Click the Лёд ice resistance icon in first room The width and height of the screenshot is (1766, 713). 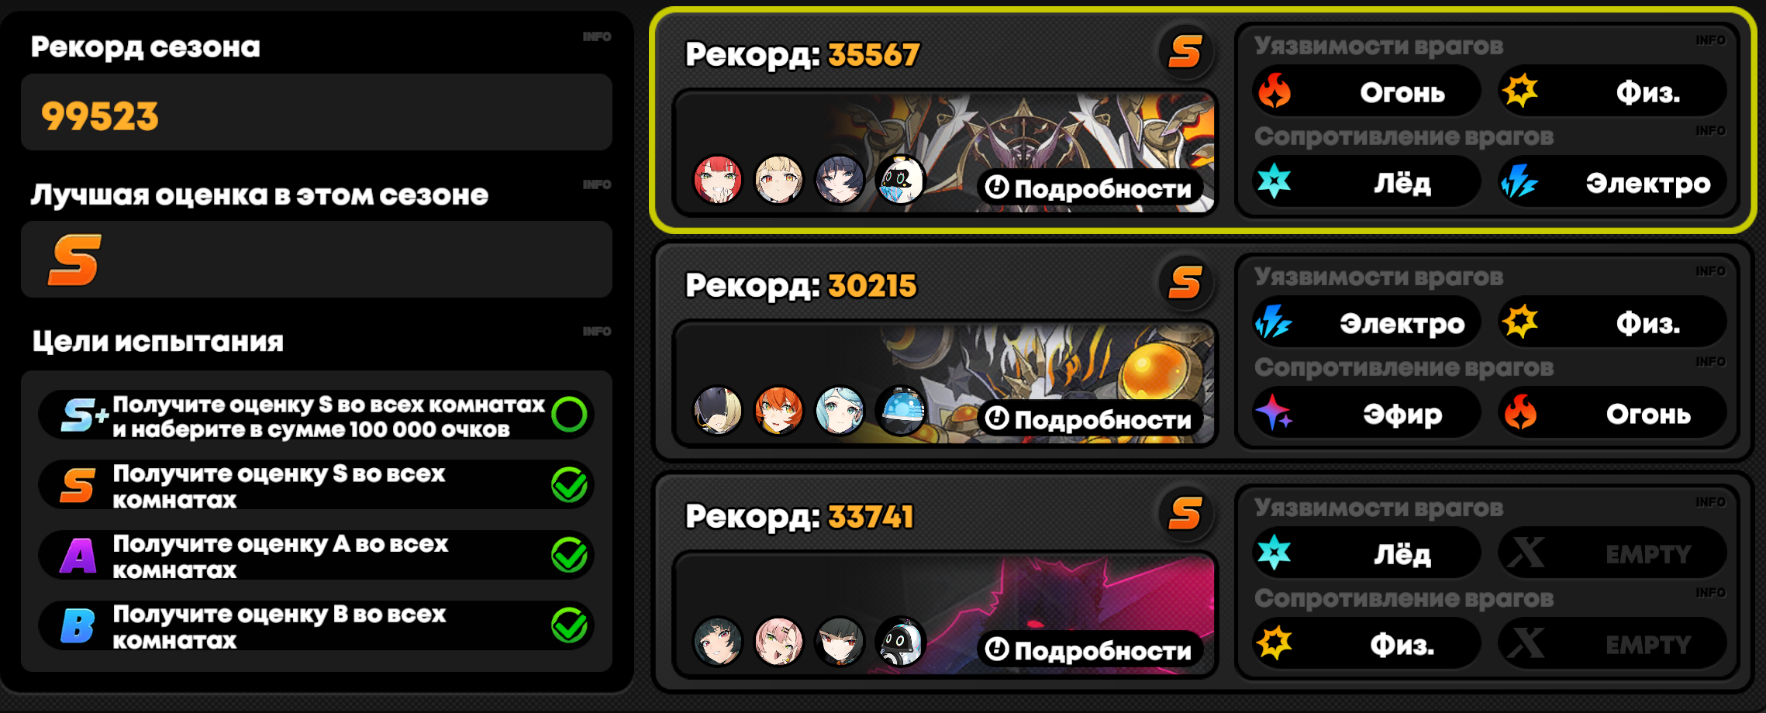pyautogui.click(x=1274, y=181)
